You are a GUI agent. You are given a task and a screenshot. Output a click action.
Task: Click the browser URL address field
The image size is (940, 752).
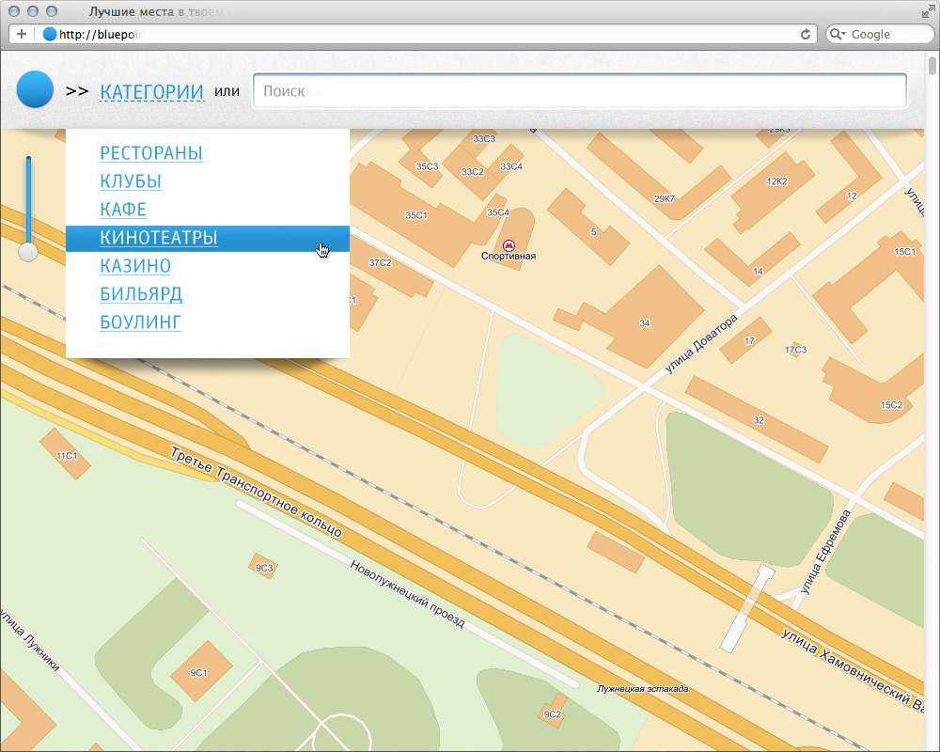coord(423,34)
